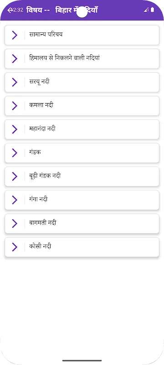Tap the back arrow in the header

click(x=10, y=10)
